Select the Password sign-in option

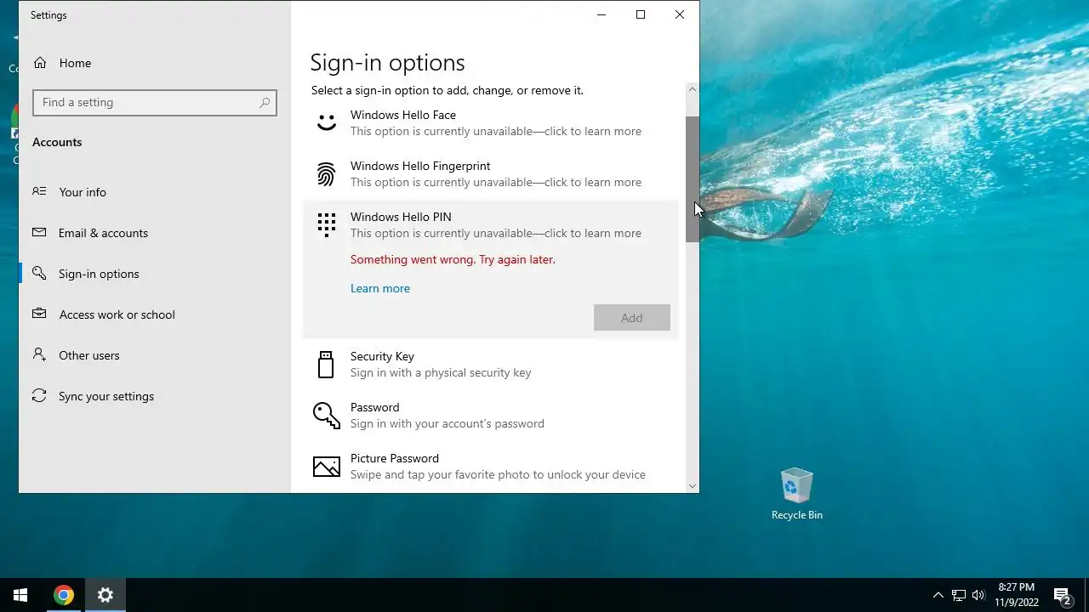[491, 416]
